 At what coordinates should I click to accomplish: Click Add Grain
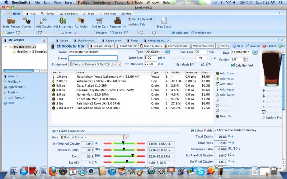pos(225,73)
